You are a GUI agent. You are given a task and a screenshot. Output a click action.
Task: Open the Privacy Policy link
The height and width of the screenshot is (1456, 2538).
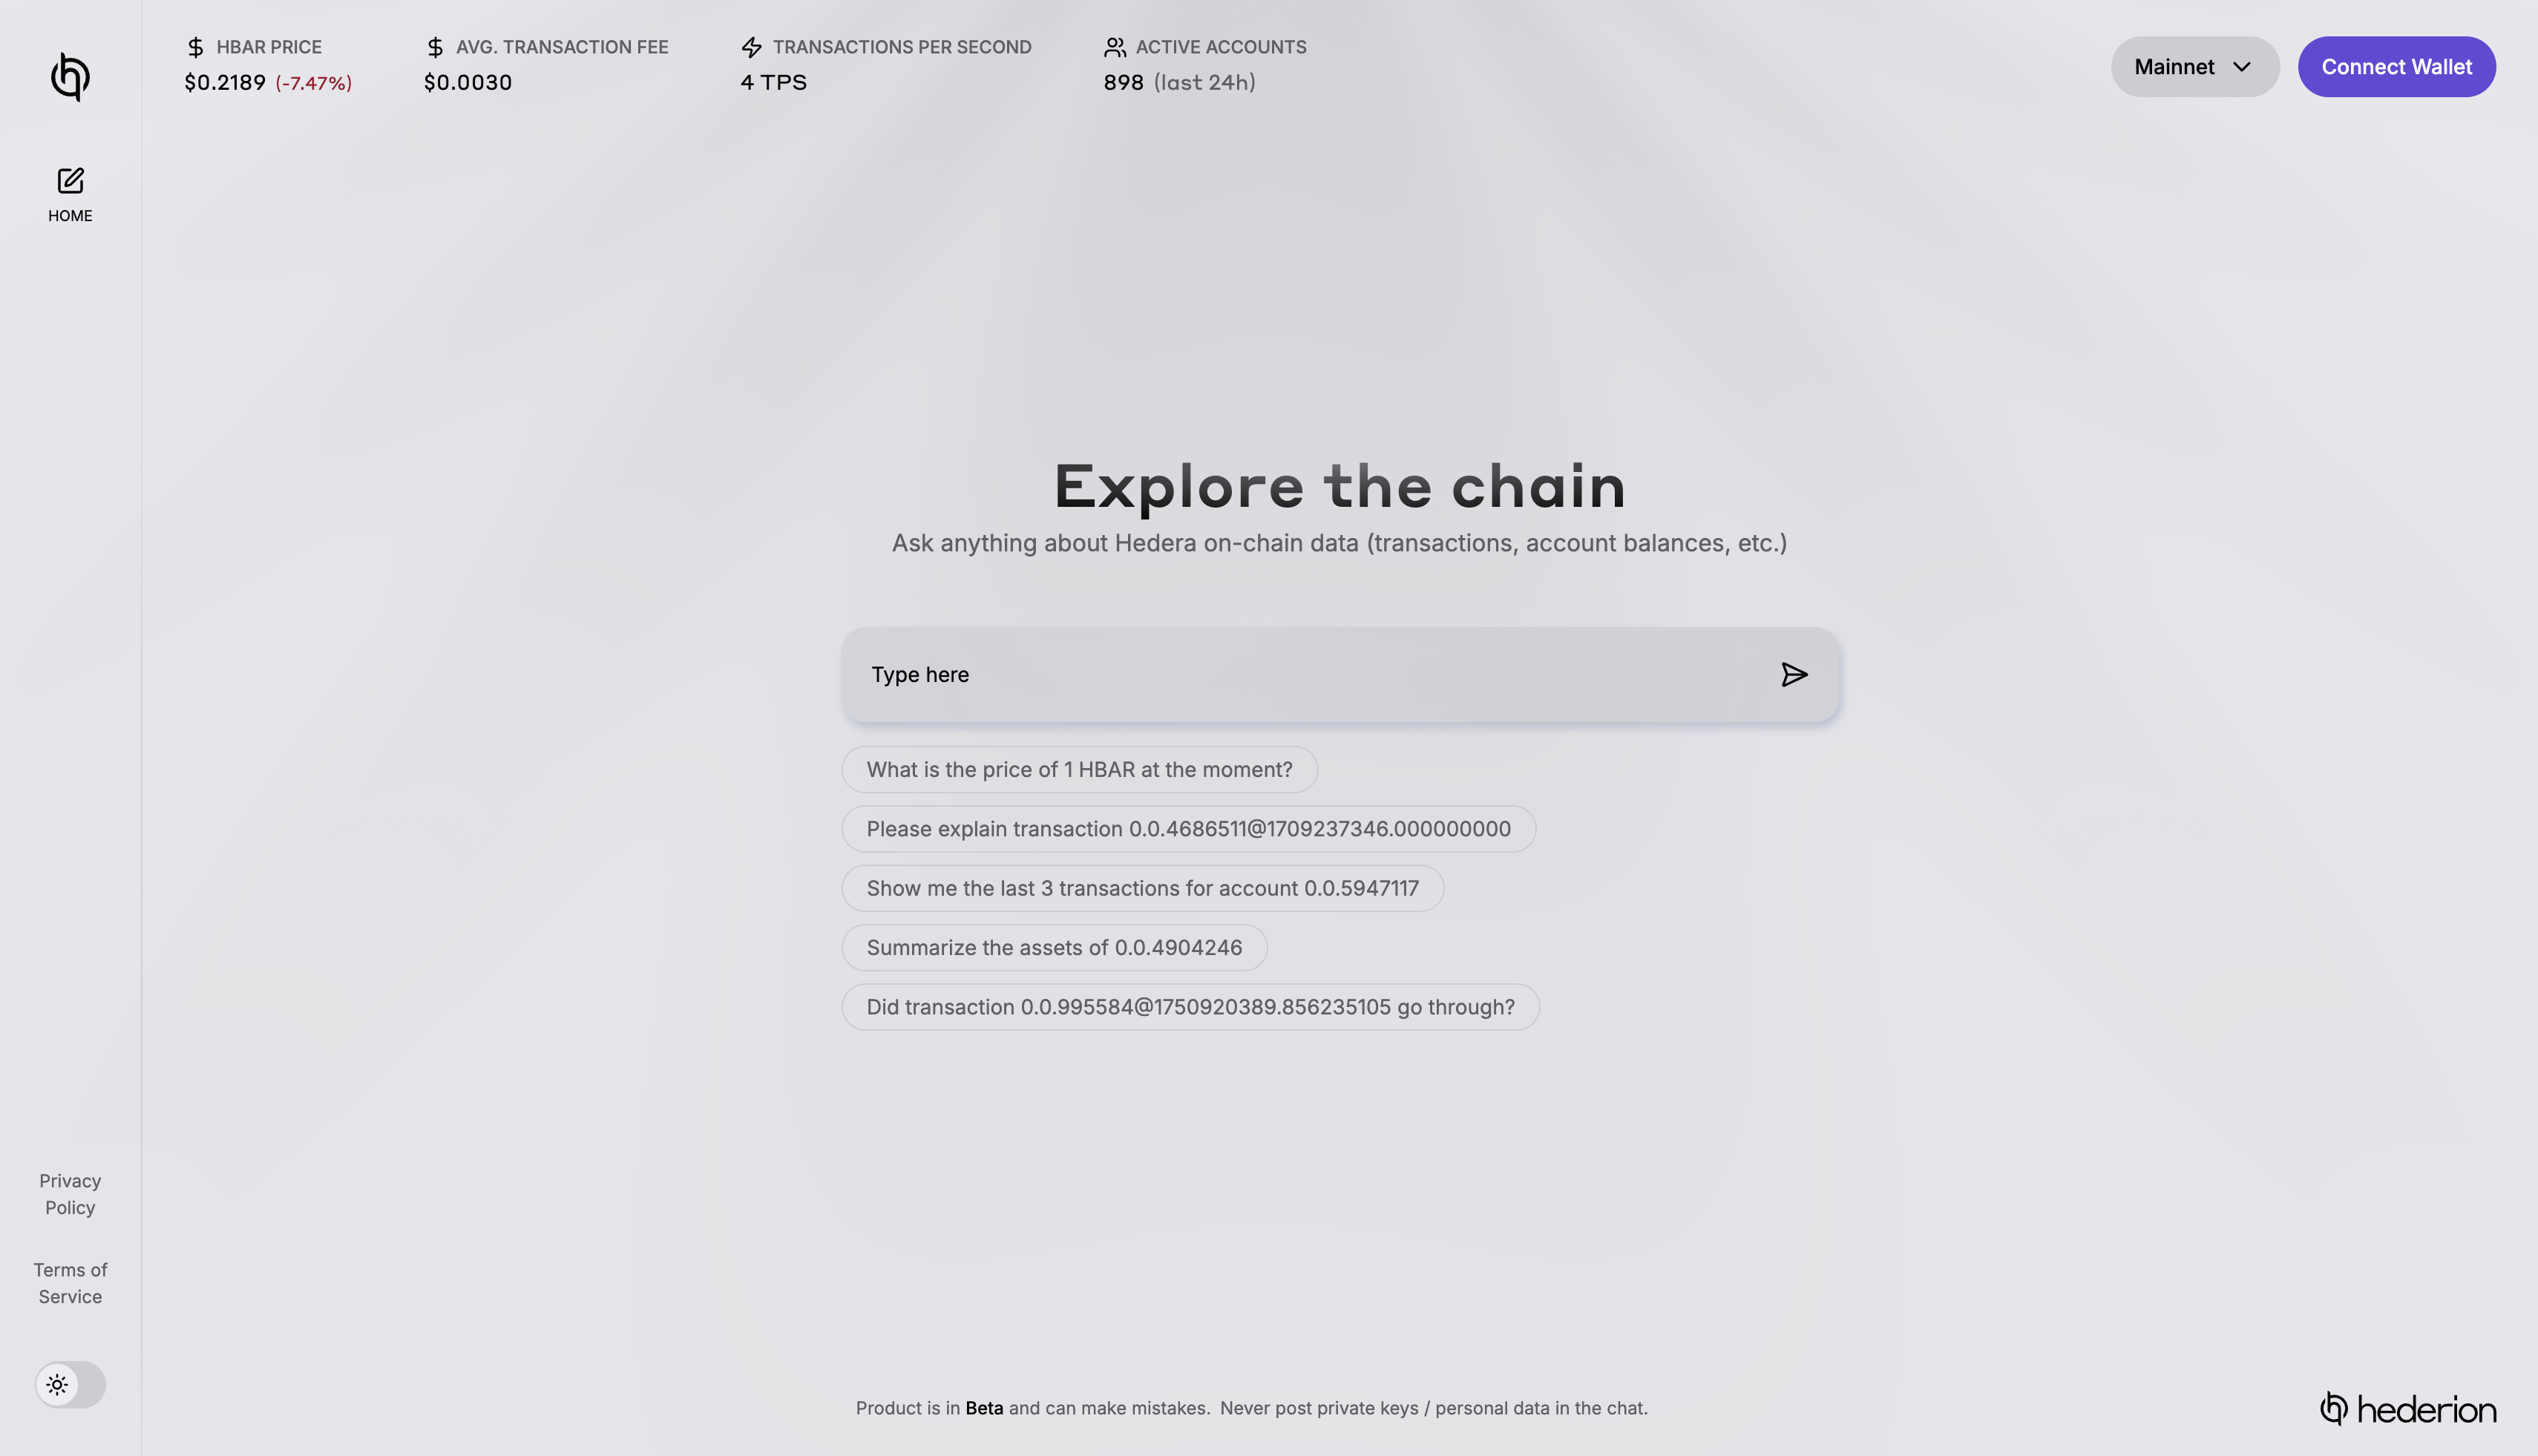(70, 1194)
